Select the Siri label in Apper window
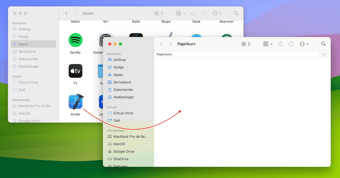The height and width of the screenshot is (178, 340). click(106, 22)
